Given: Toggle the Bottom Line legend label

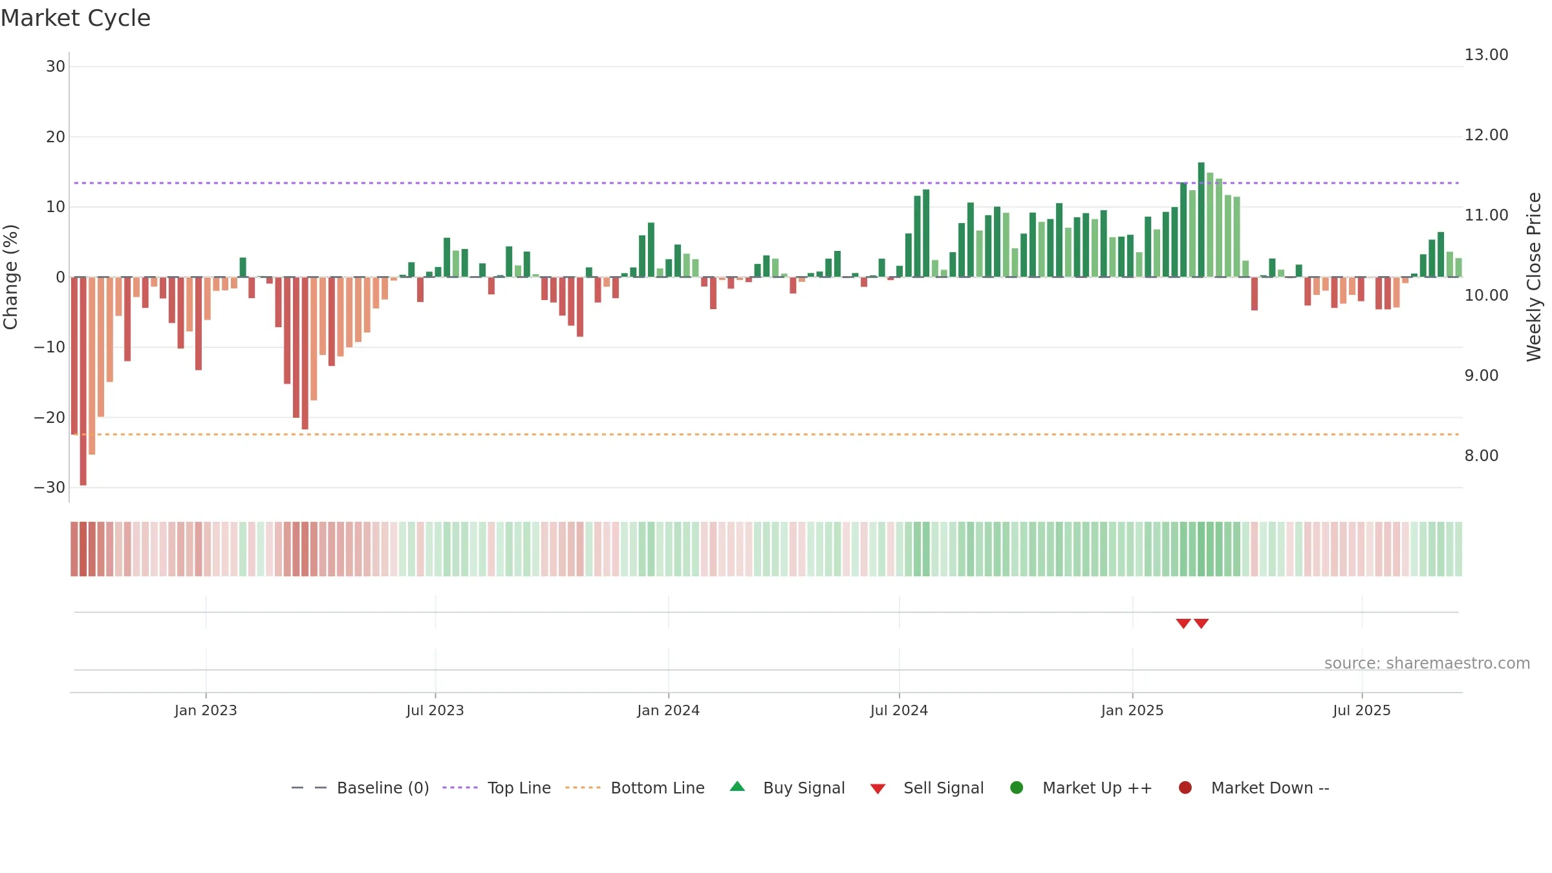Looking at the screenshot, I should click(x=658, y=788).
